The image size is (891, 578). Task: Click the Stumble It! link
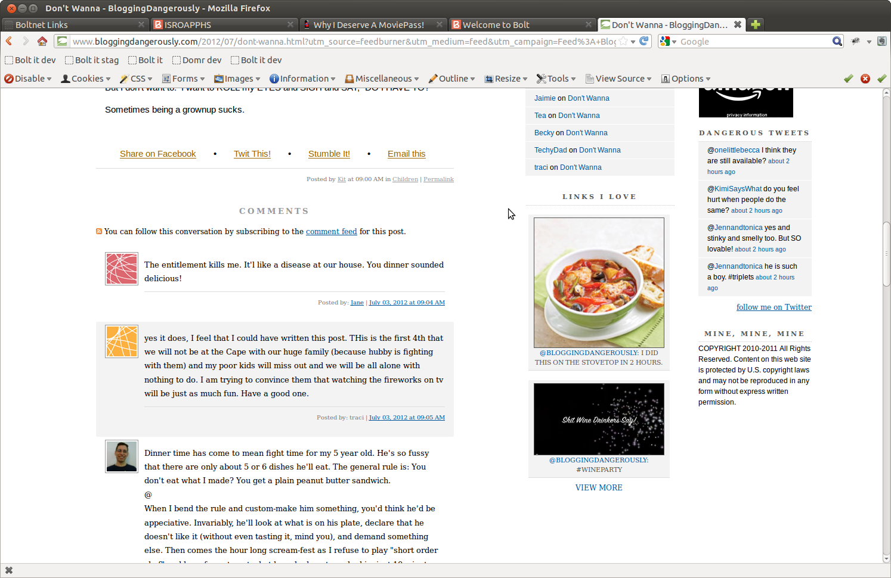[329, 154]
